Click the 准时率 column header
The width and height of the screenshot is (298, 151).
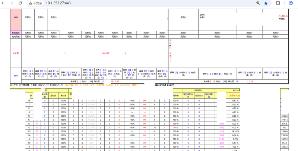pos(63,96)
